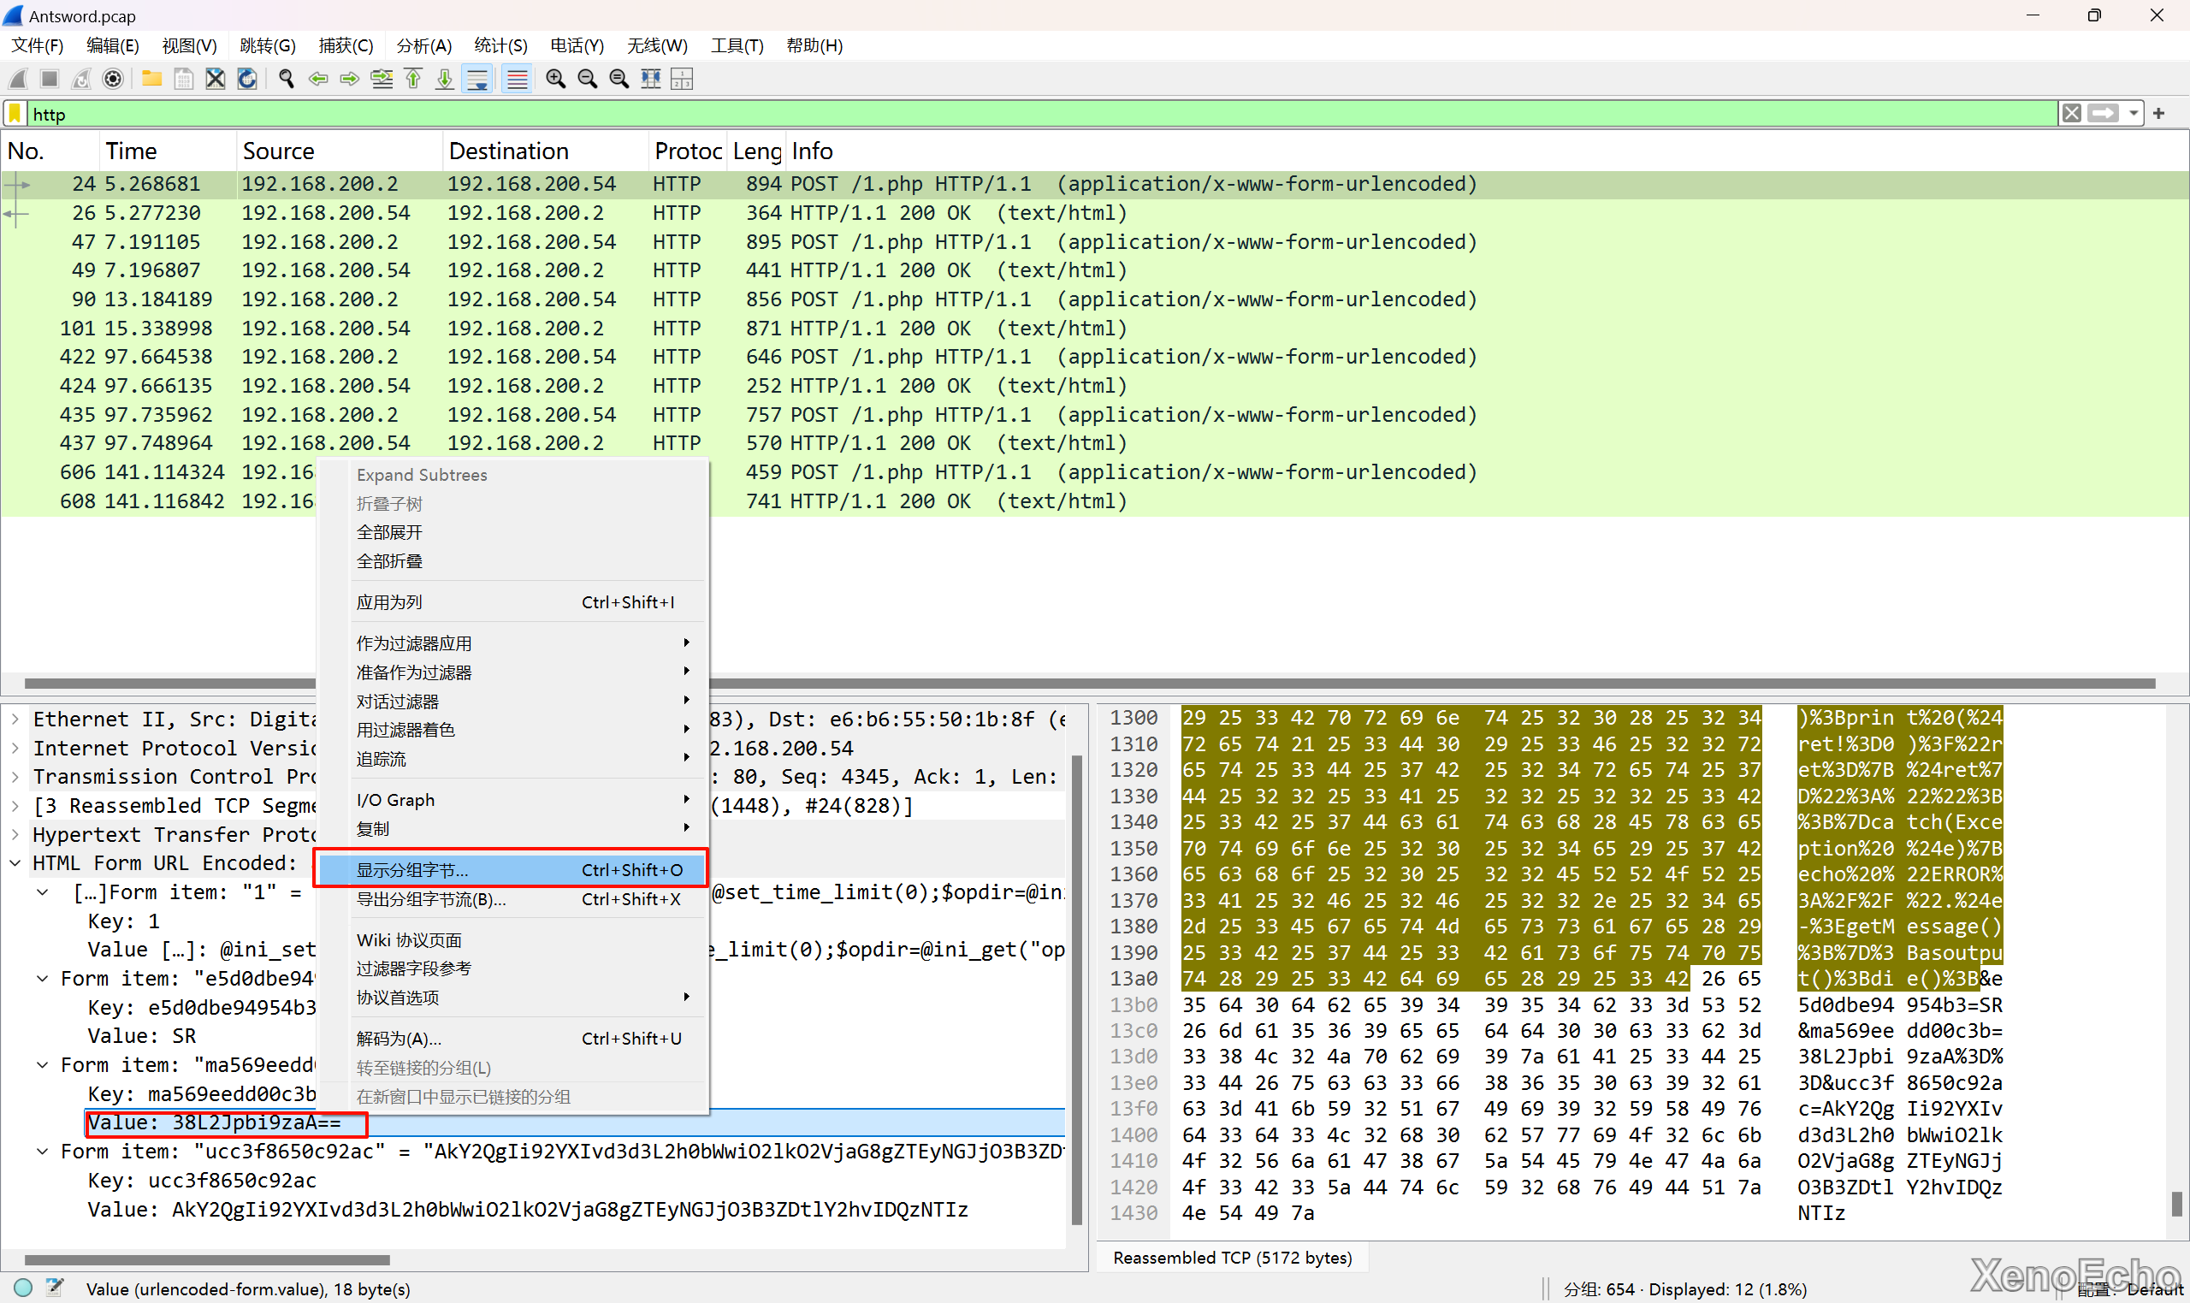Click the add filter plus button
The width and height of the screenshot is (2190, 1303).
[x=2158, y=114]
